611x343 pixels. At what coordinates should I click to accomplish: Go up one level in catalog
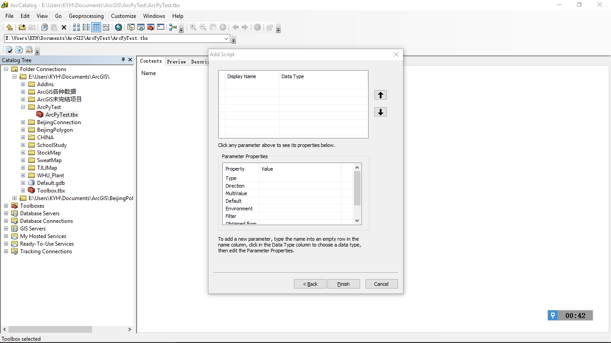pos(9,27)
